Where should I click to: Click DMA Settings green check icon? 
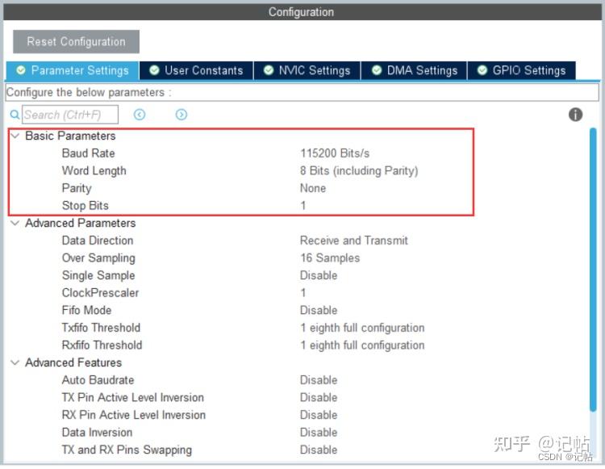click(x=377, y=70)
